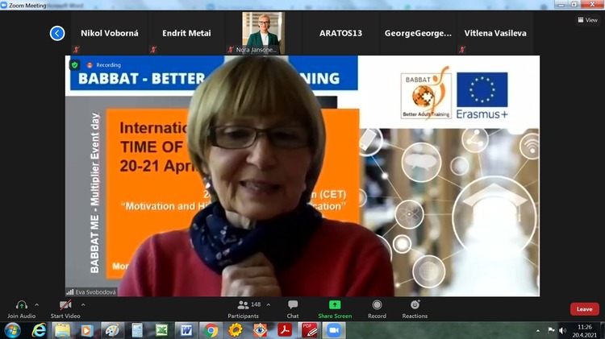
Task: Click the connection signal bars icon by Eva Svobodova
Action: tap(70, 292)
